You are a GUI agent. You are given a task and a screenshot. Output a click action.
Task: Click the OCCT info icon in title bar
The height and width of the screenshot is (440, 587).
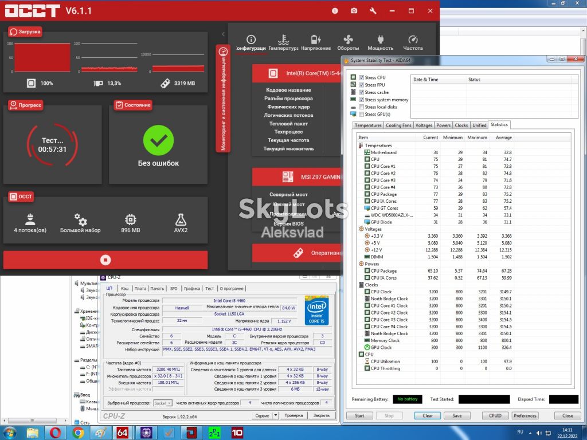tap(335, 11)
